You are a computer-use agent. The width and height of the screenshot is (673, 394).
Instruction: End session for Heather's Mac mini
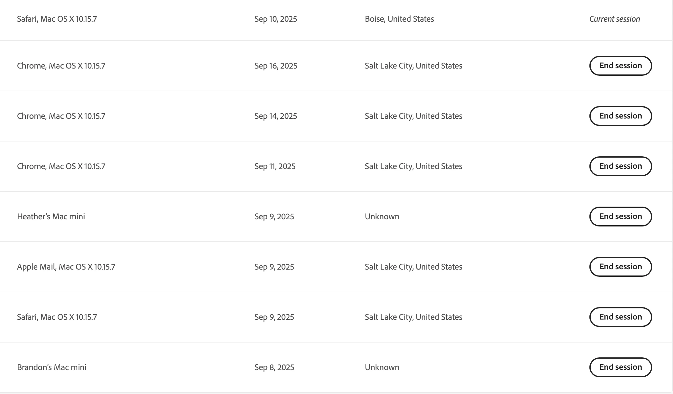pyautogui.click(x=620, y=217)
